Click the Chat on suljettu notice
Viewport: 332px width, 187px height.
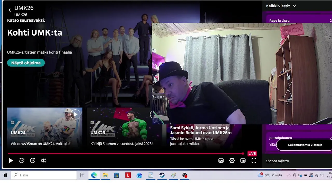click(277, 161)
